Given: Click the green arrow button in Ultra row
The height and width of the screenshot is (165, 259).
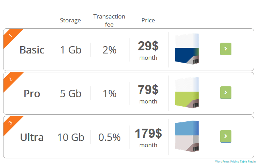Looking at the screenshot, I should [225, 136].
